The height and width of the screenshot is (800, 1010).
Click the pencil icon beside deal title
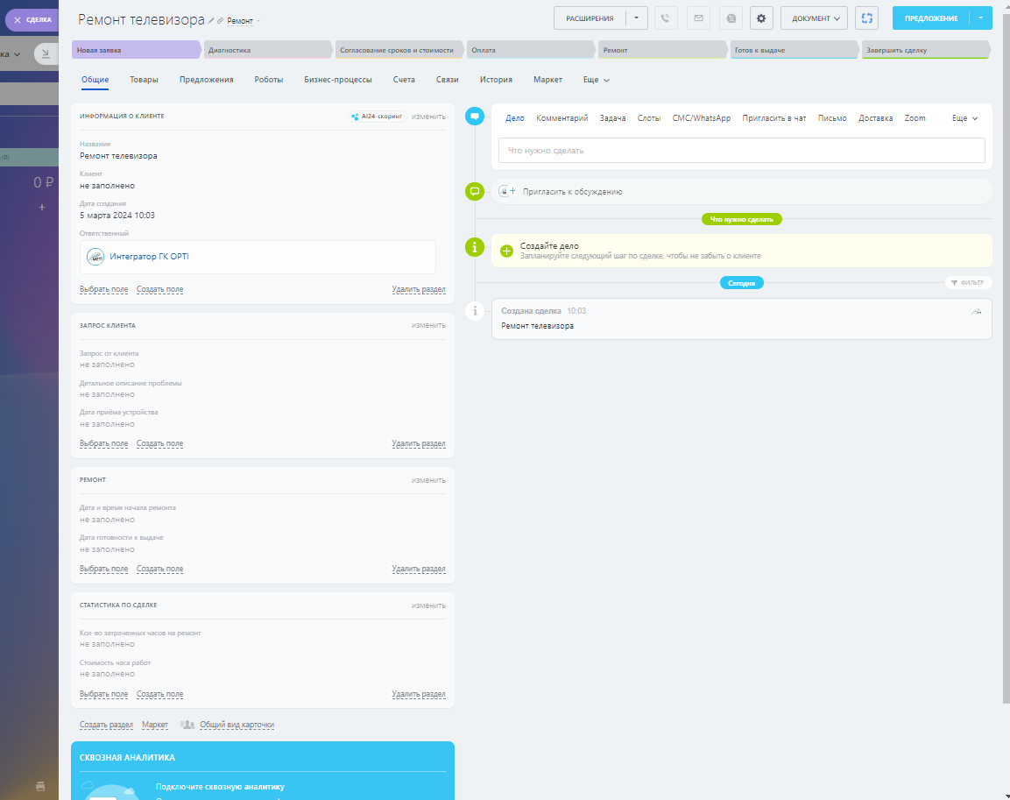tap(212, 19)
